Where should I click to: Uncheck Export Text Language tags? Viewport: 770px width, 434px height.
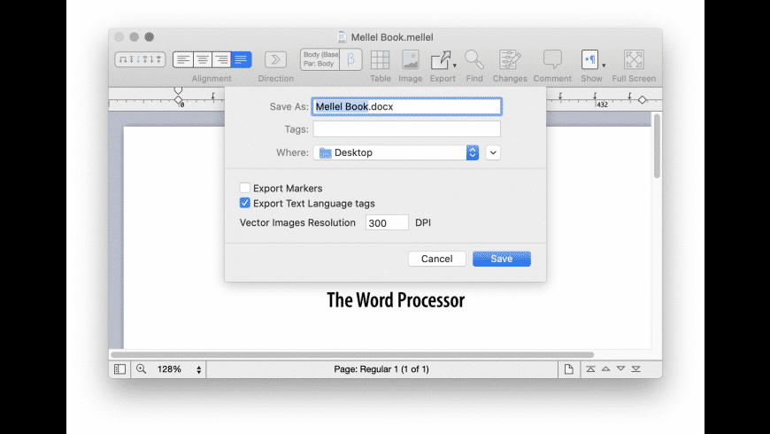(244, 203)
